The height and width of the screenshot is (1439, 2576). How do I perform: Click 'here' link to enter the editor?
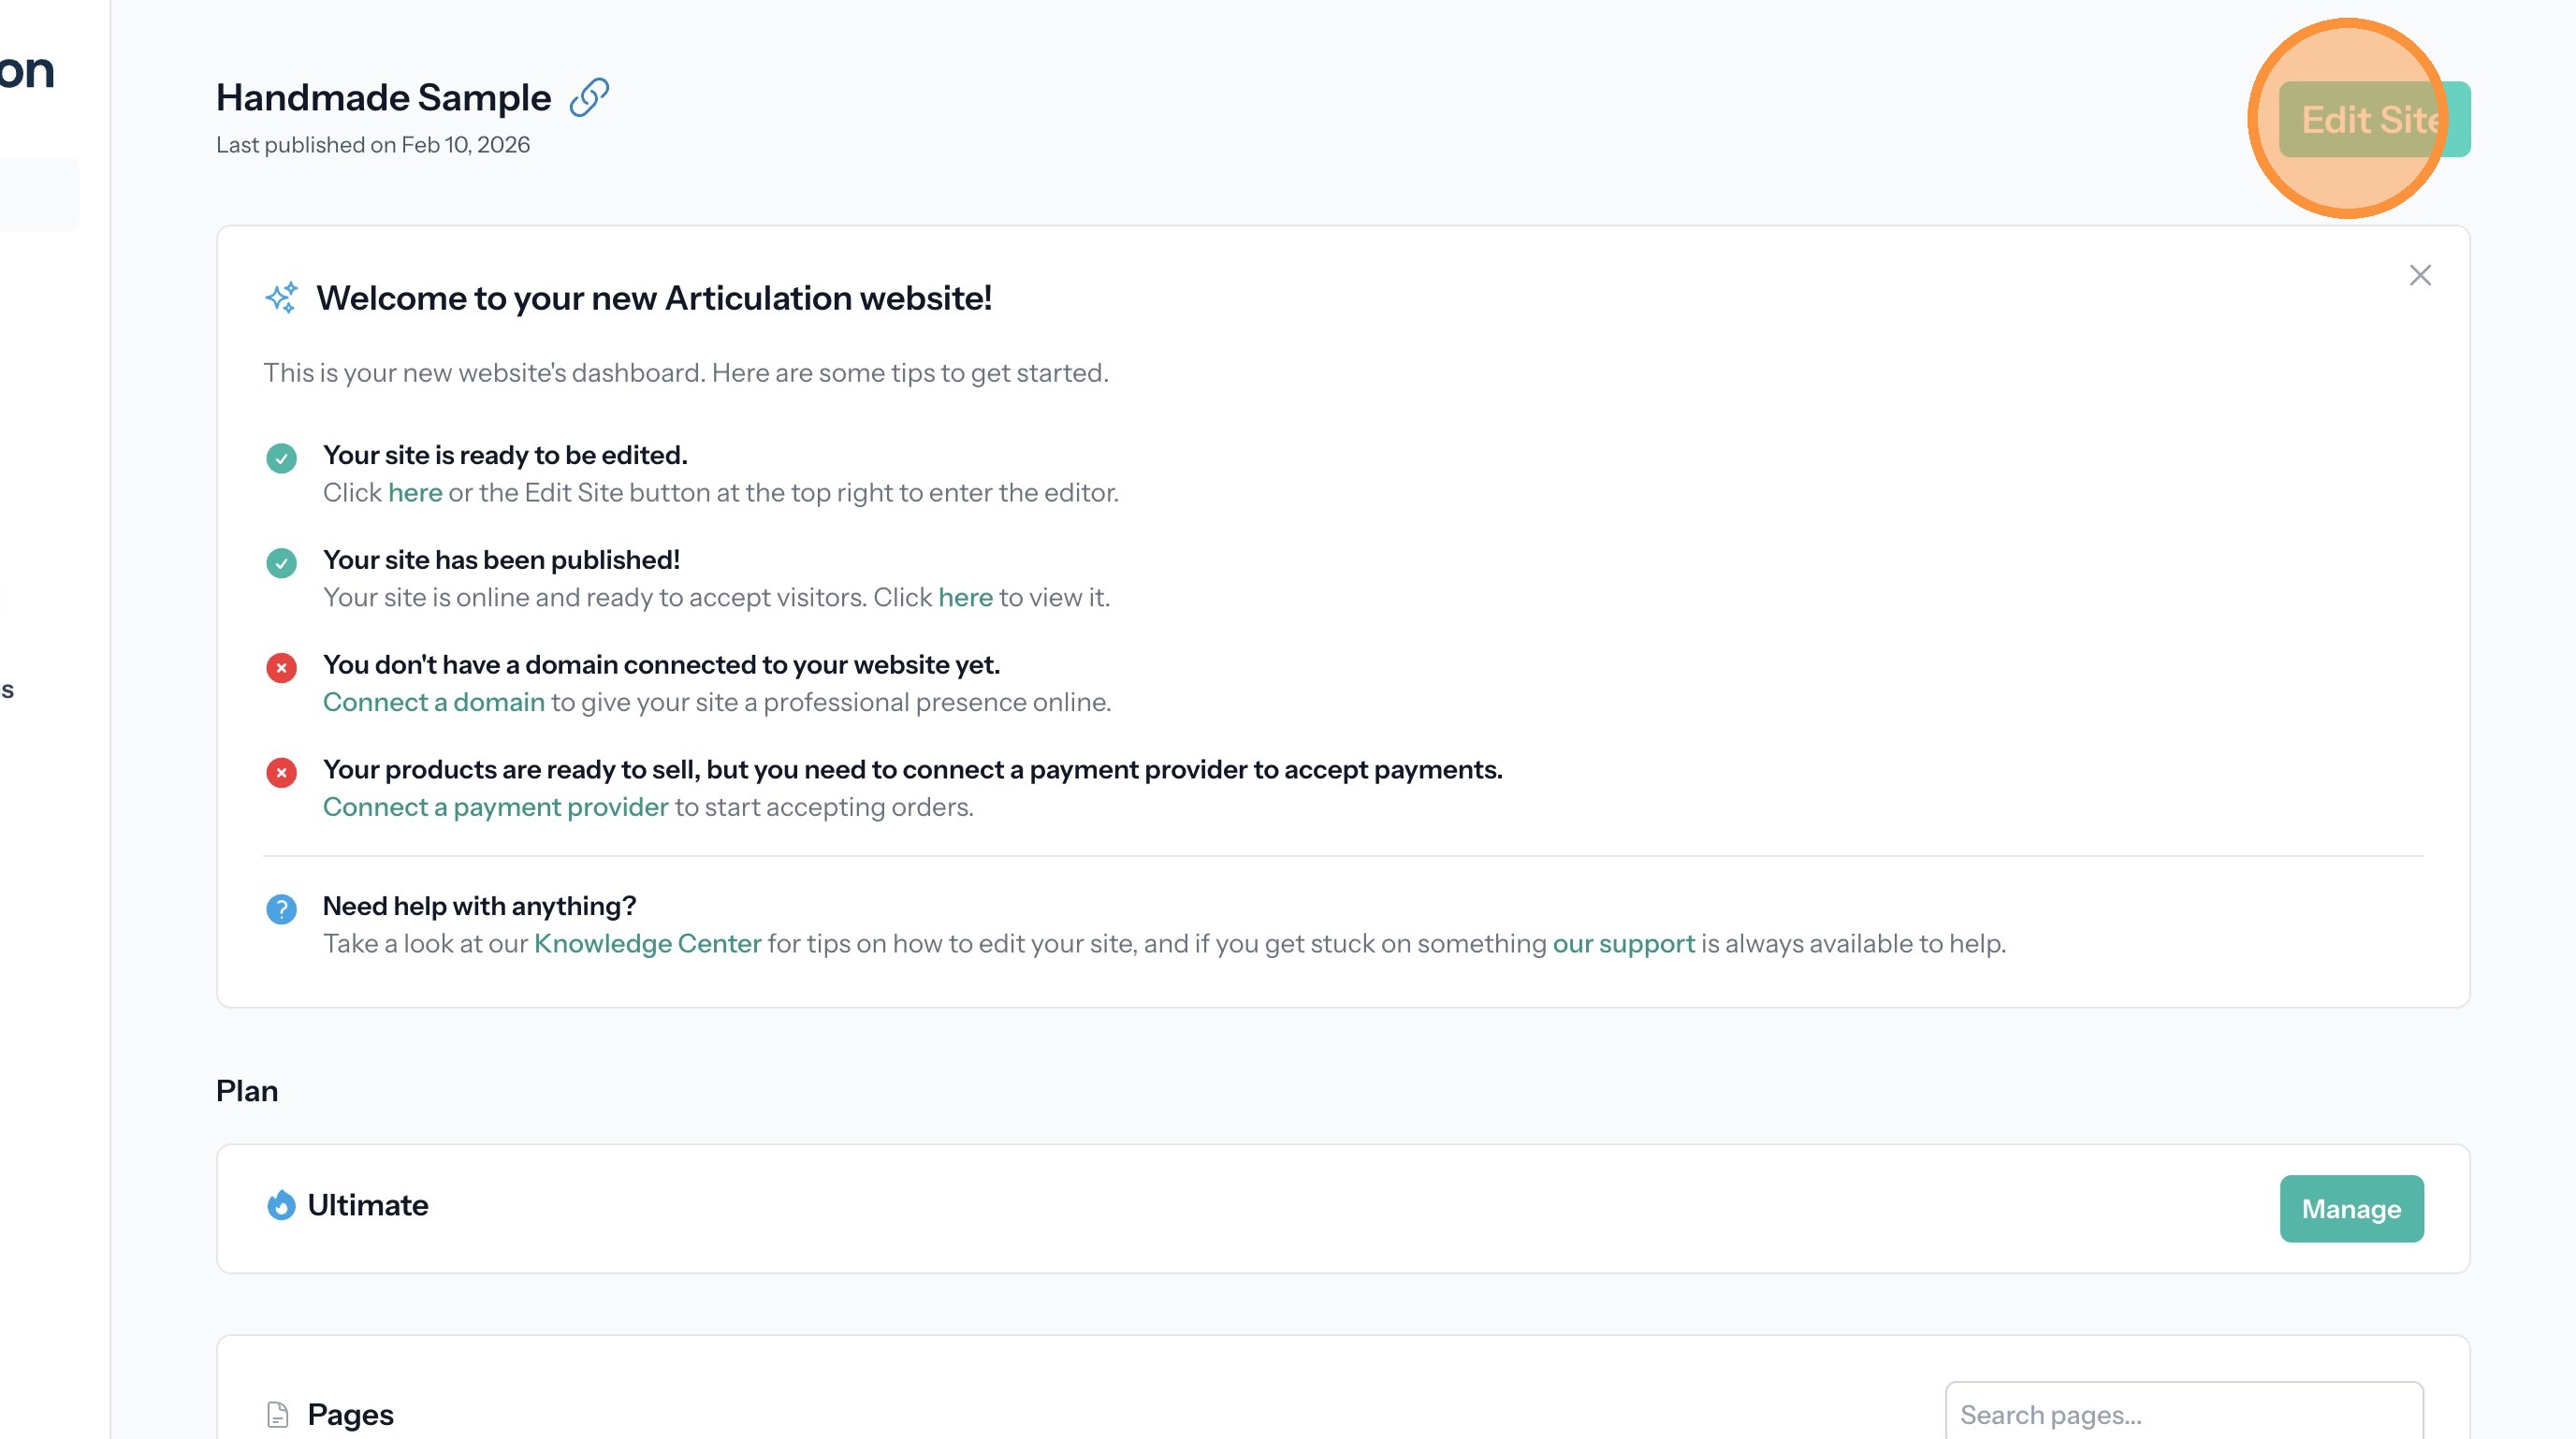[x=415, y=493]
